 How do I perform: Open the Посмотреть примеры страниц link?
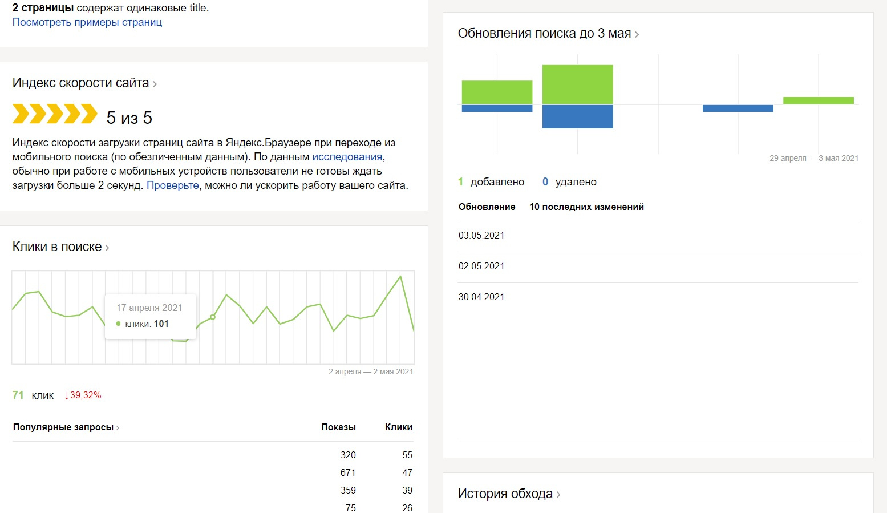(x=87, y=22)
